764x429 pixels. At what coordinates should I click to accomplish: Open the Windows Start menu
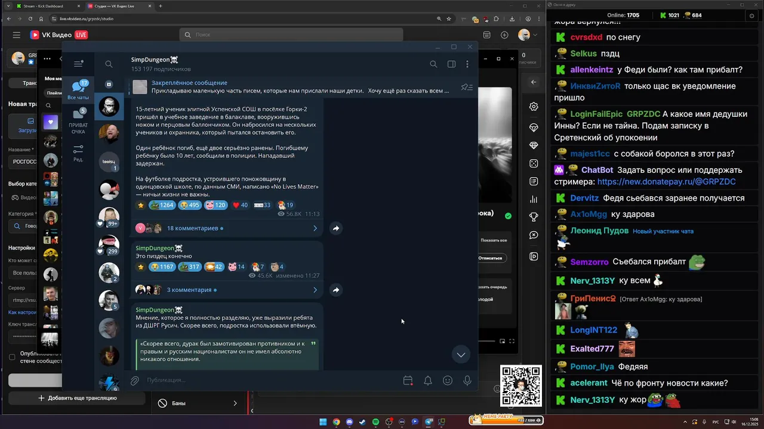[x=323, y=422]
